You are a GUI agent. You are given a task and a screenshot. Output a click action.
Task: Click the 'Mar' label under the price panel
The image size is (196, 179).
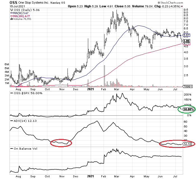click(116, 89)
